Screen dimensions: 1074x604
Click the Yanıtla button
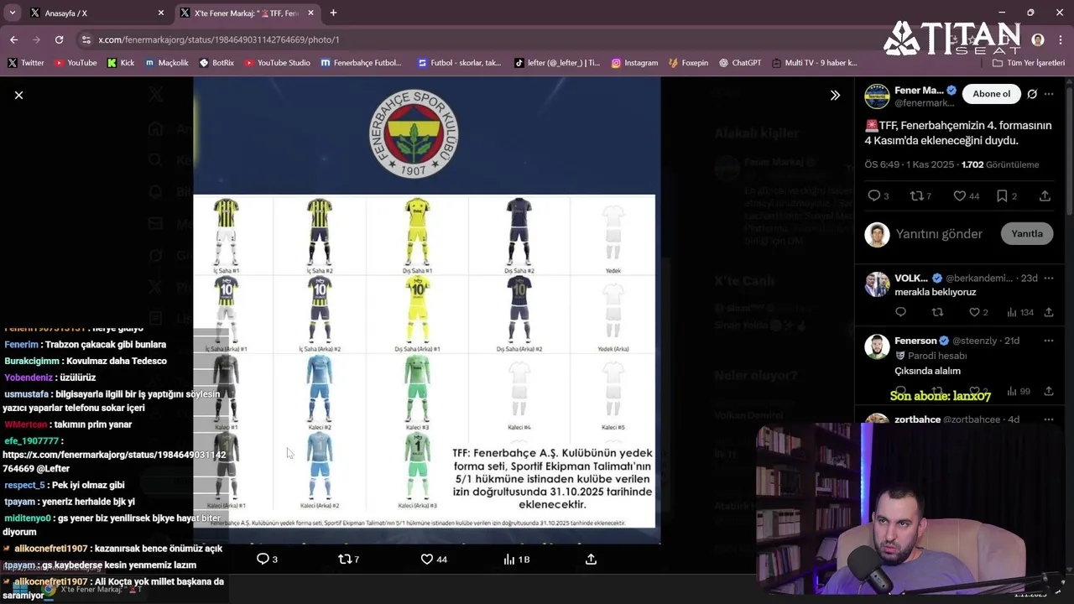coord(1027,234)
